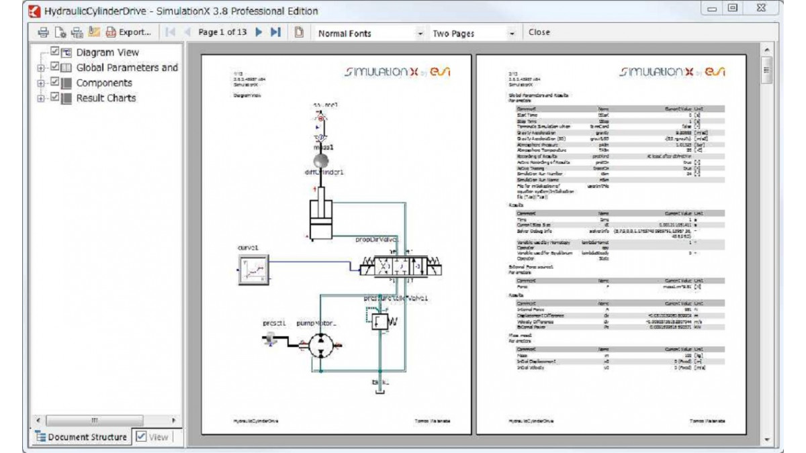This screenshot has height=453, width=806.
Task: Select Diagram View in the tree
Action: click(x=107, y=52)
